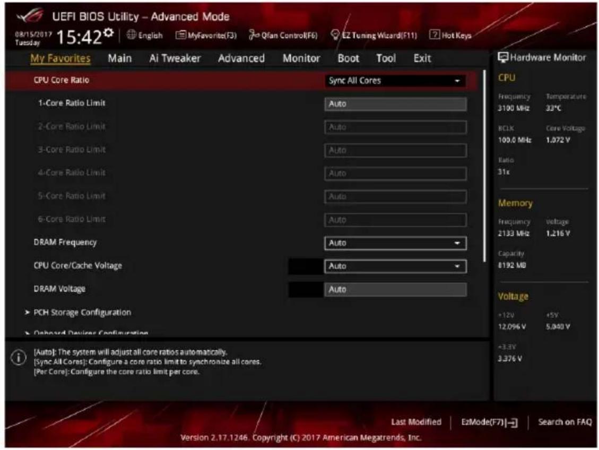This screenshot has width=599, height=450.
Task: Click the Qfan Control fan icon
Action: pyautogui.click(x=254, y=35)
